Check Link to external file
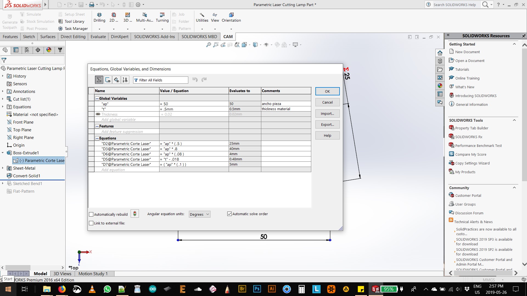Image resolution: width=527 pixels, height=296 pixels. pyautogui.click(x=91, y=223)
